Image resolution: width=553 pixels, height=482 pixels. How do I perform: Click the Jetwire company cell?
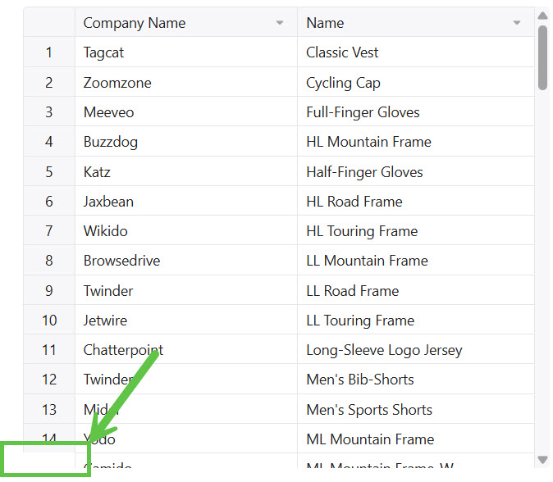pos(105,321)
